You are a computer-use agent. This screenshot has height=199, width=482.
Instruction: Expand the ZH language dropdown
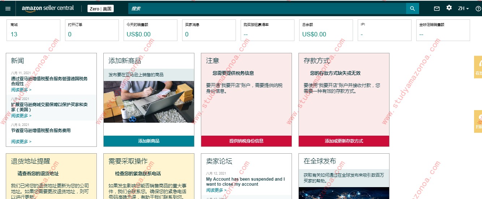point(463,8)
